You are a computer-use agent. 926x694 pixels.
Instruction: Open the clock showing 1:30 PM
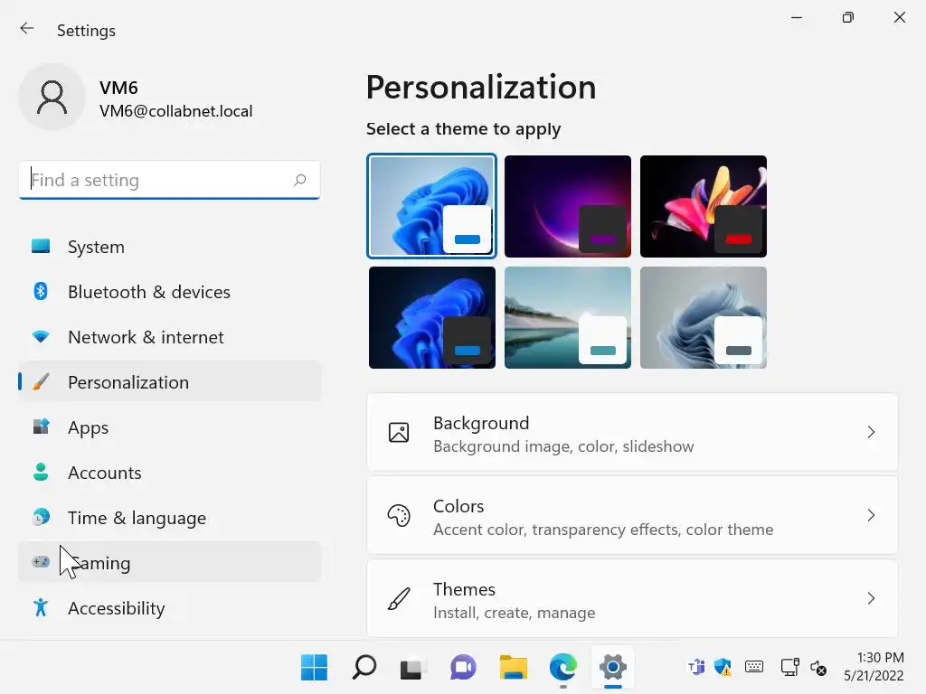[x=874, y=667]
